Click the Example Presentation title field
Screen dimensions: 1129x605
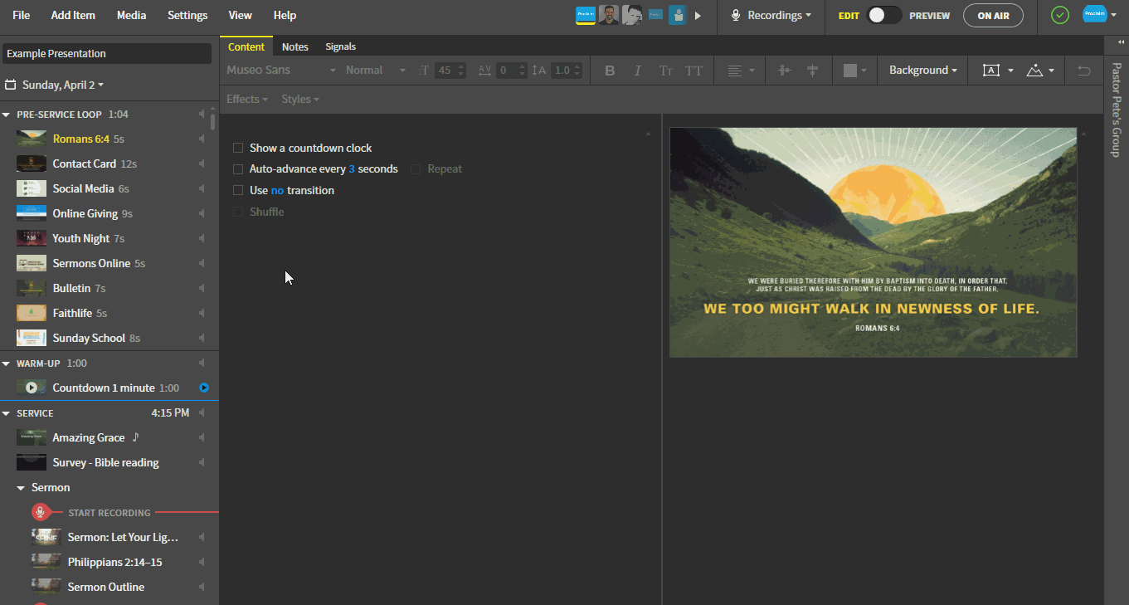[x=107, y=54]
